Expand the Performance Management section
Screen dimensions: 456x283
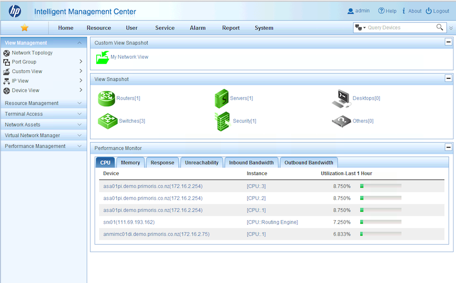pos(79,146)
